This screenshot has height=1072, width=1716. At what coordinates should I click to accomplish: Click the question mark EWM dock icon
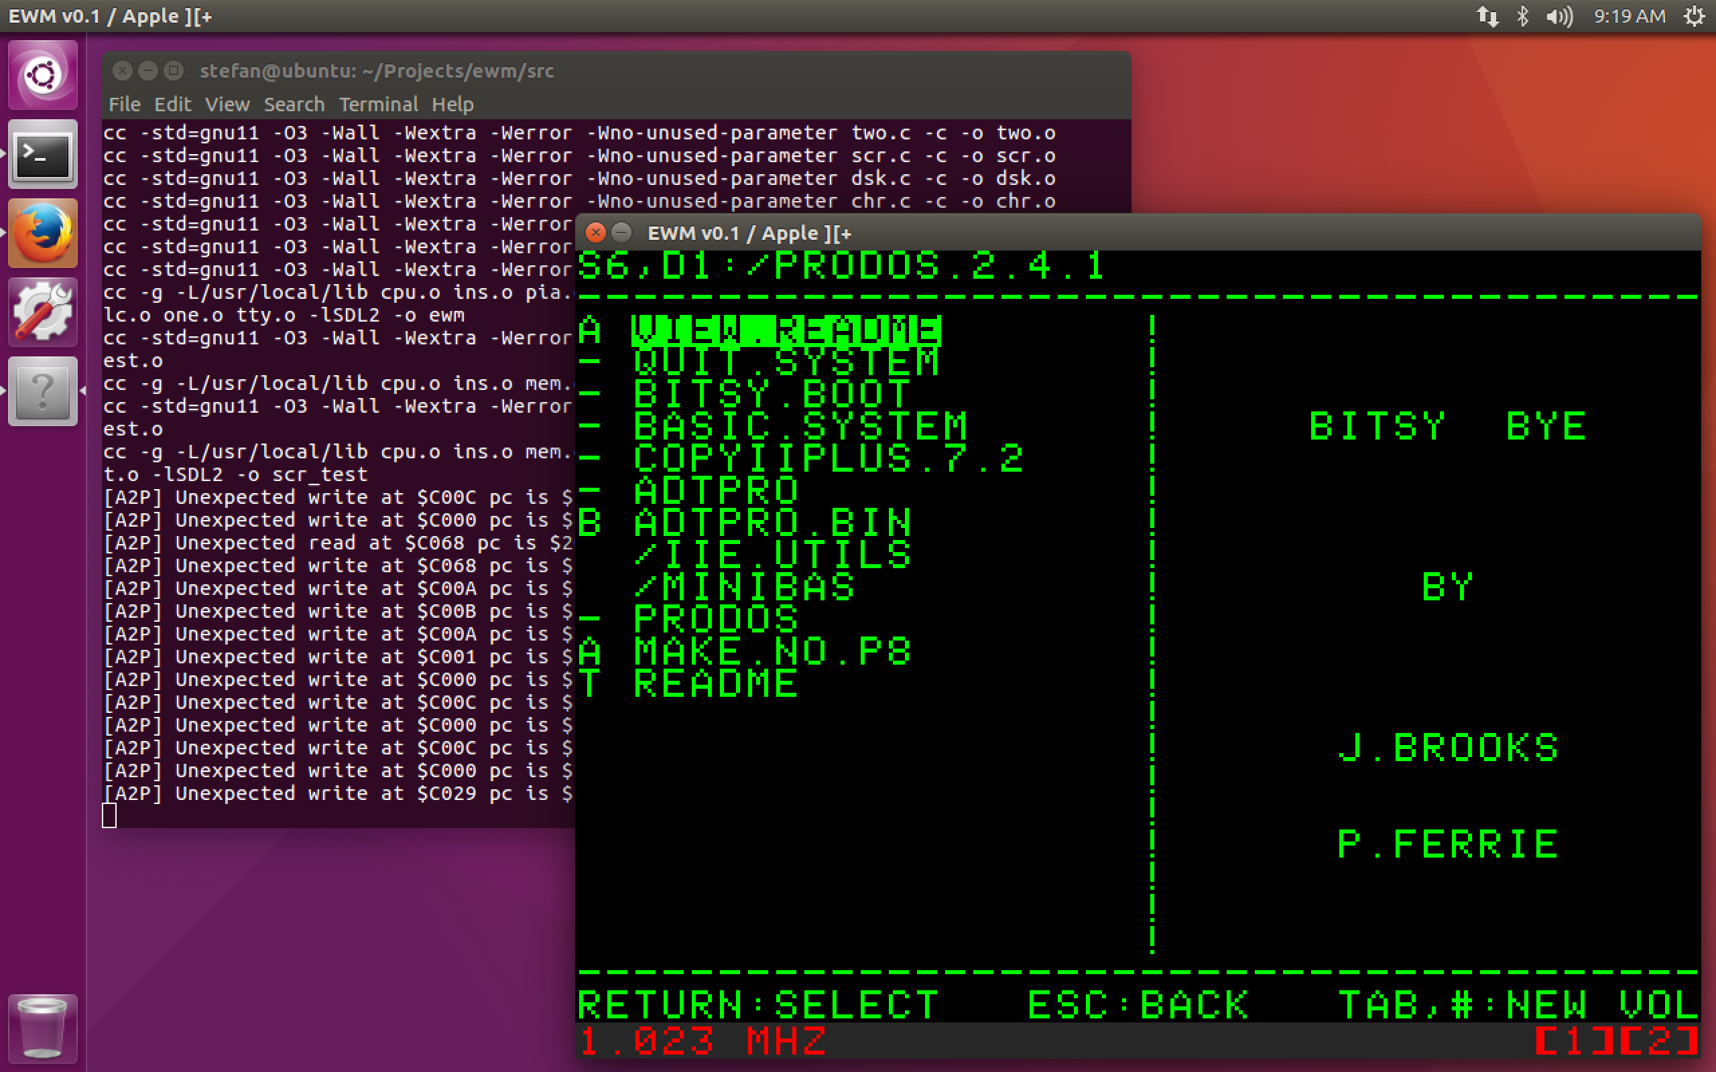tap(42, 391)
